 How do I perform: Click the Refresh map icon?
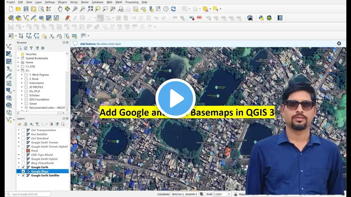click(x=173, y=9)
